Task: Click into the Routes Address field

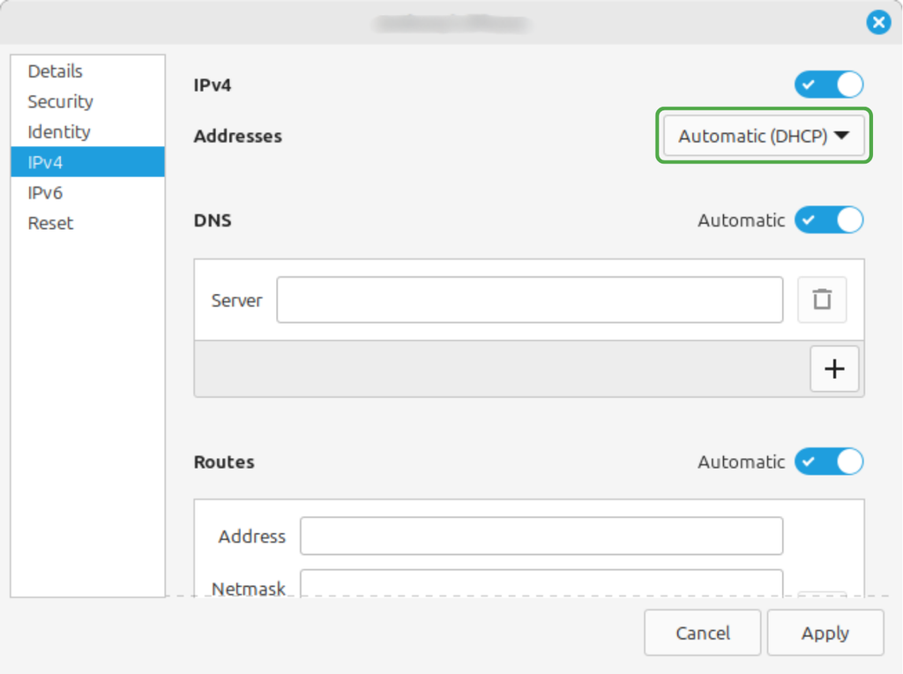Action: tap(541, 536)
